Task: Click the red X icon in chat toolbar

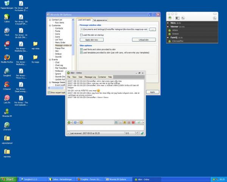Action: 133,122
